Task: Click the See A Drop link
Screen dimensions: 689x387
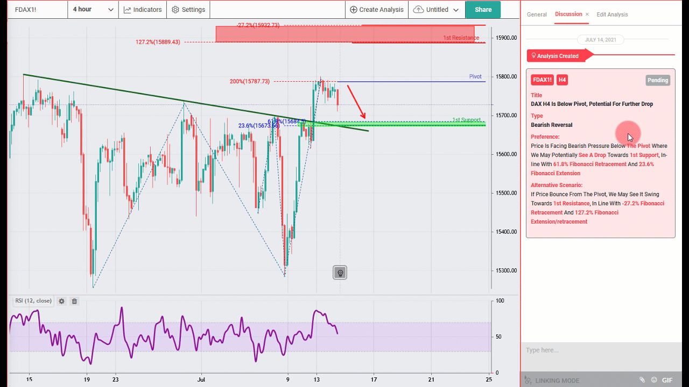Action: (x=592, y=155)
